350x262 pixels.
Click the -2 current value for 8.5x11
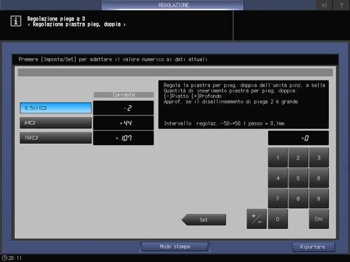(123, 108)
